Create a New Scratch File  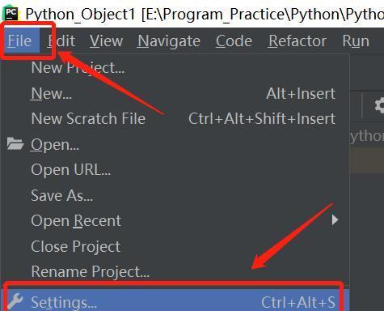(x=175, y=118)
